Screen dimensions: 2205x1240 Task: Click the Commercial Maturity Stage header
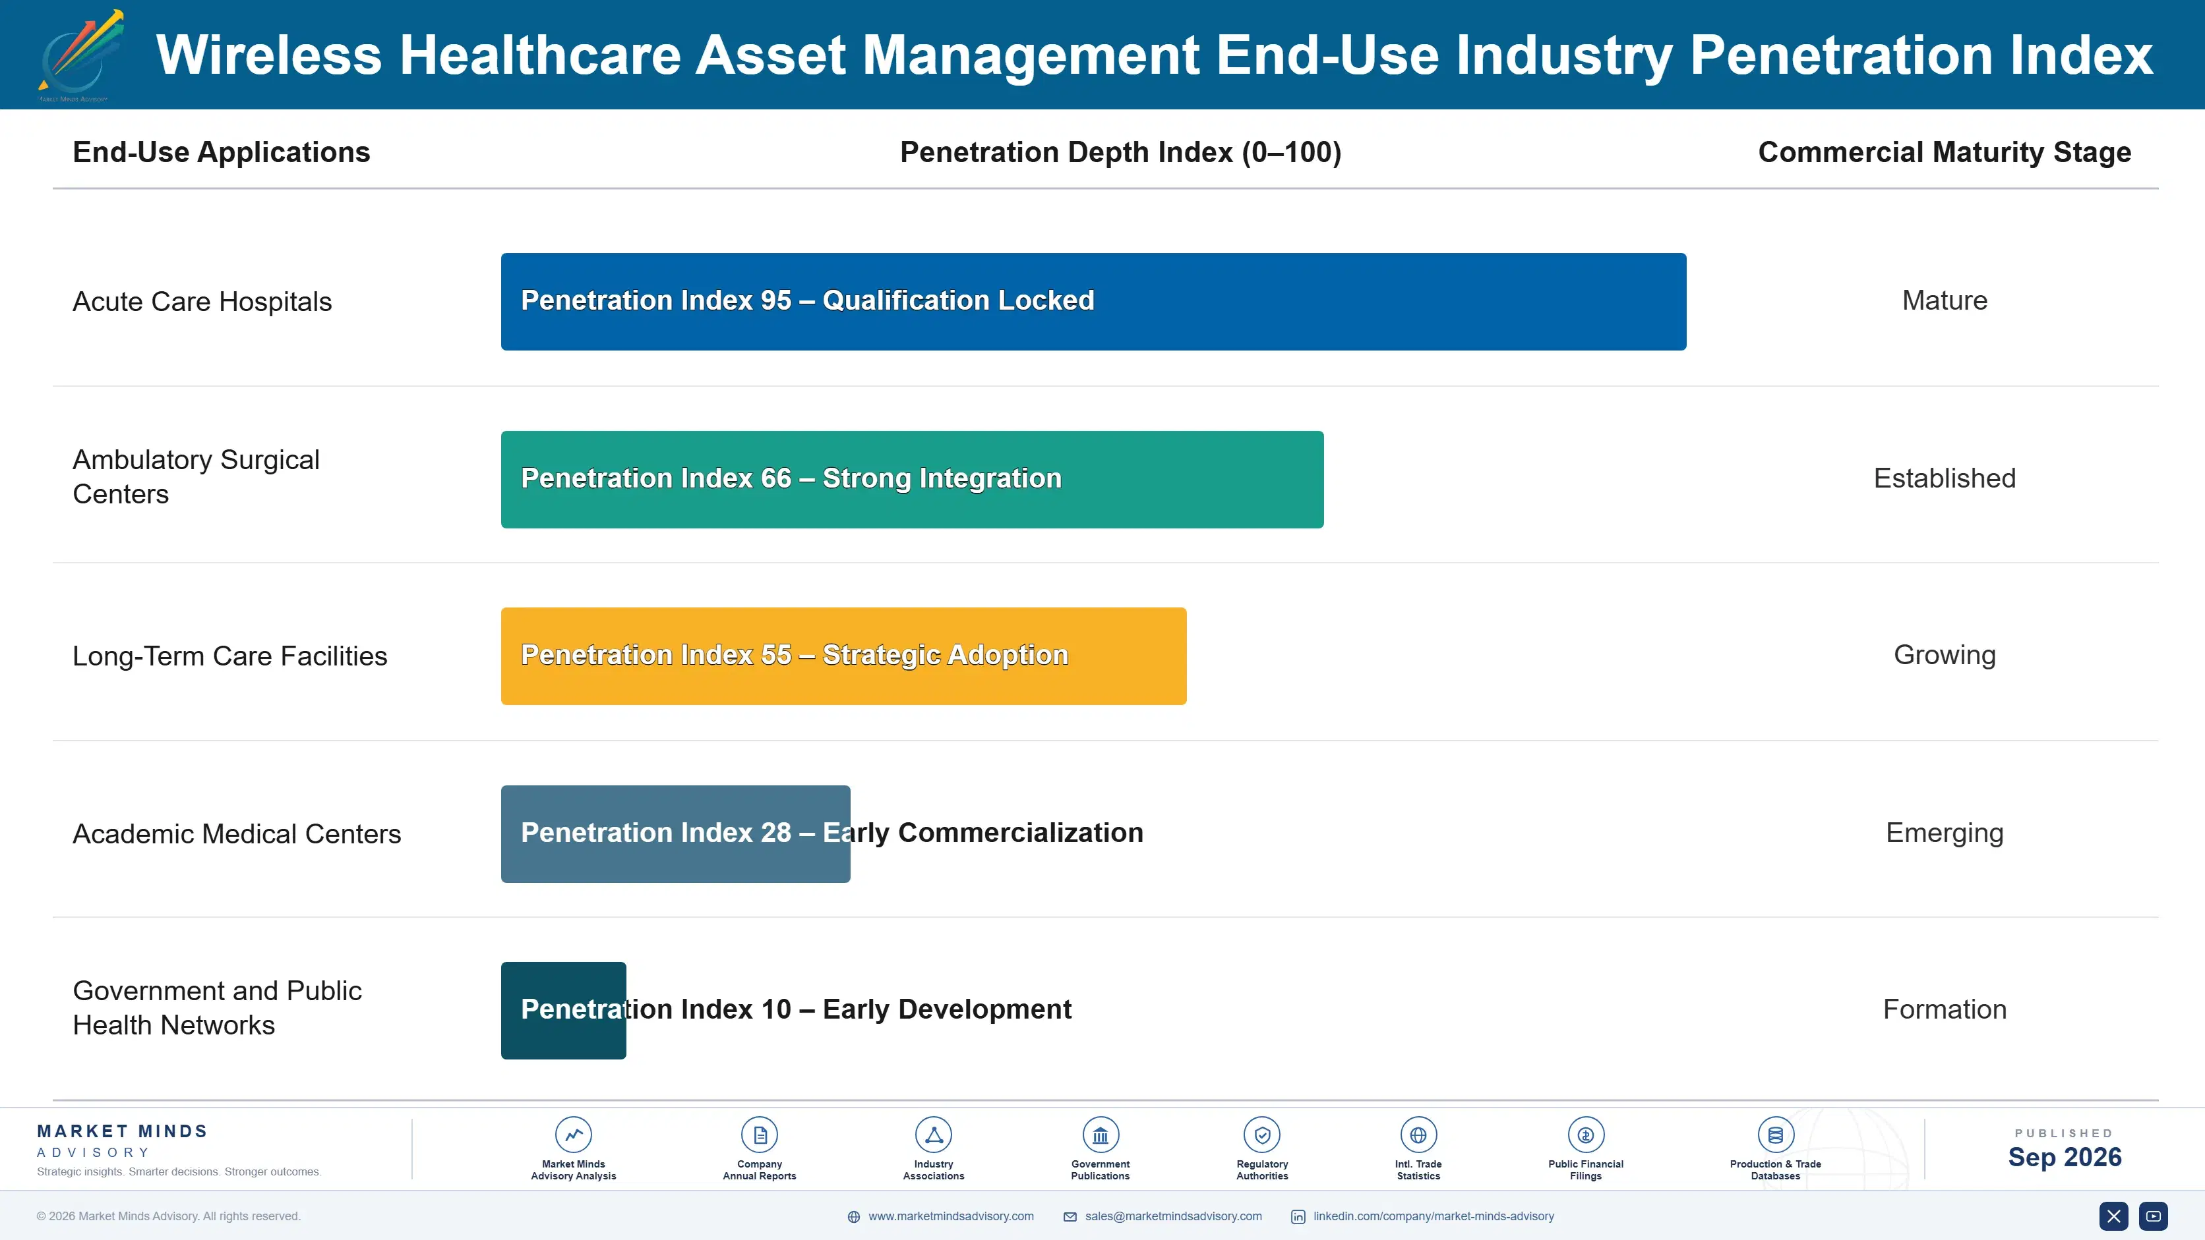tap(1944, 152)
